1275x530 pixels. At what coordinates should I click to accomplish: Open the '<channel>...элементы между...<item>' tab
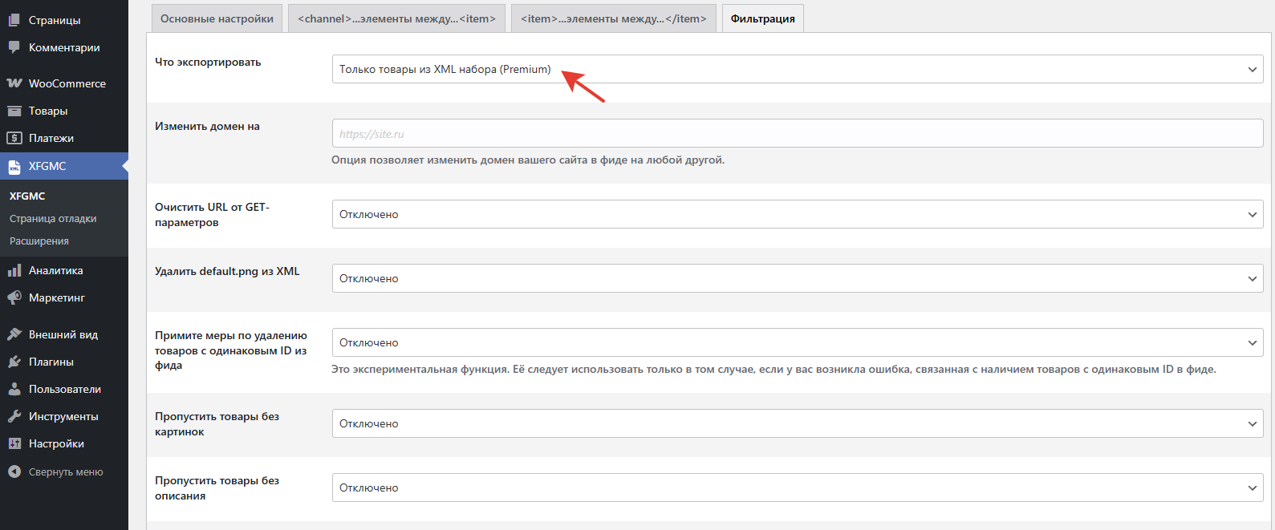pyautogui.click(x=396, y=18)
